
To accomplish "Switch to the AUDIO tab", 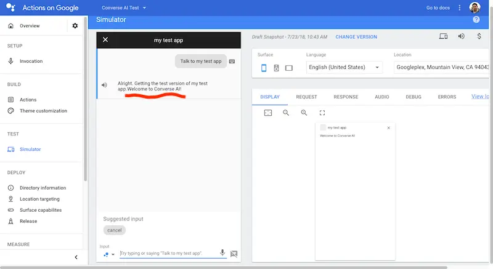I will [381, 97].
